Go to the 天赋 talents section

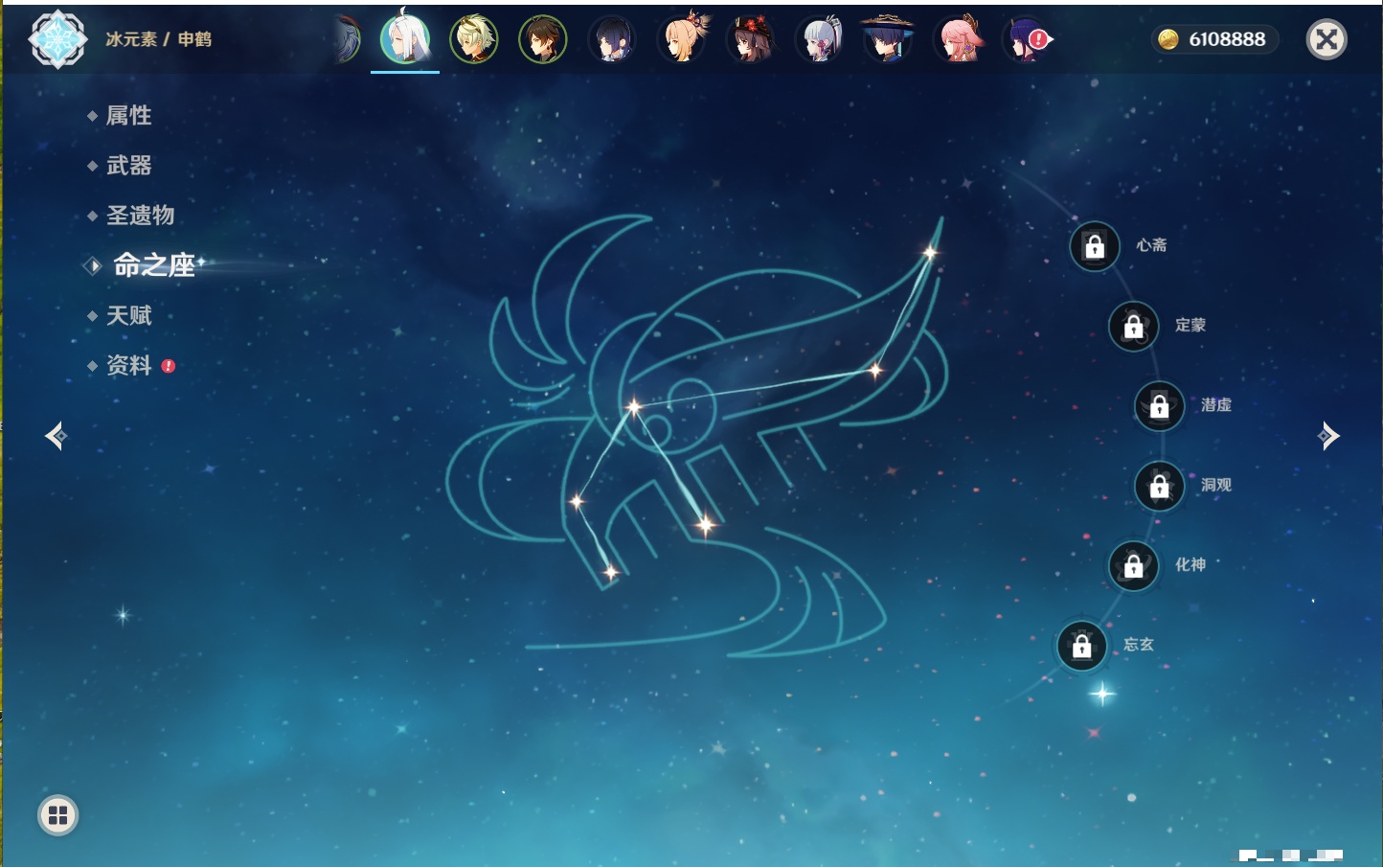click(x=128, y=315)
